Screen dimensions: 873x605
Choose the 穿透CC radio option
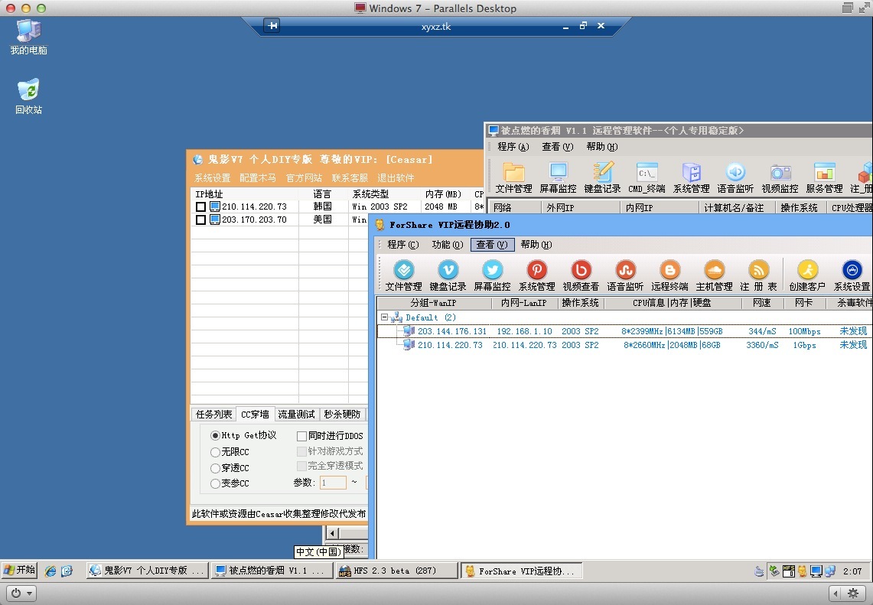pos(216,468)
